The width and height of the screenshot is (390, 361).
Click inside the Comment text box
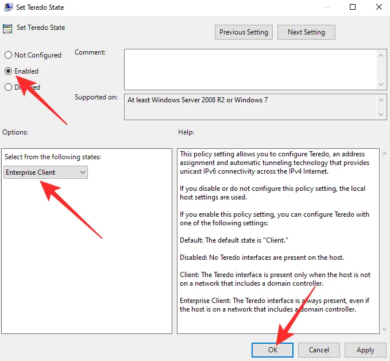point(250,70)
